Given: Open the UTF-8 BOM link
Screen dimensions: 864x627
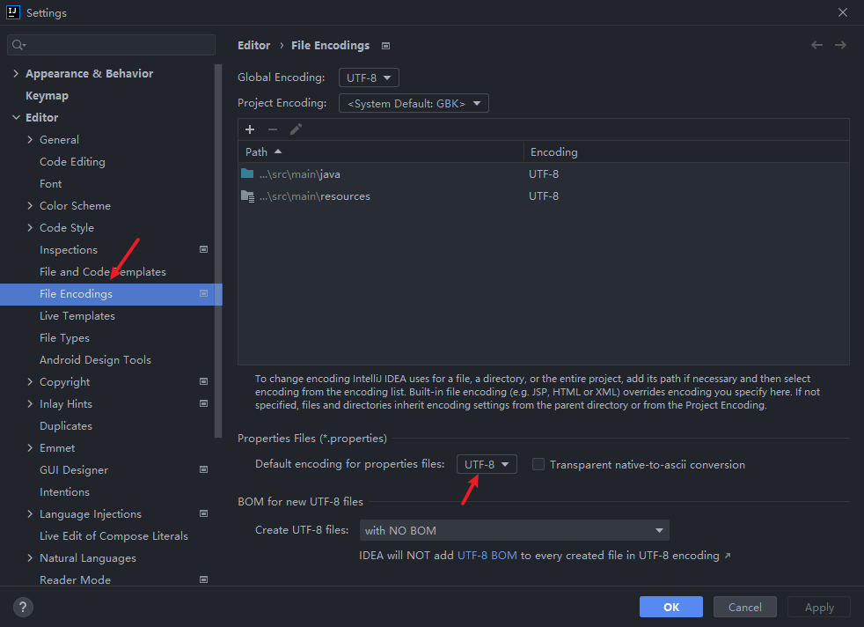Looking at the screenshot, I should coord(487,556).
